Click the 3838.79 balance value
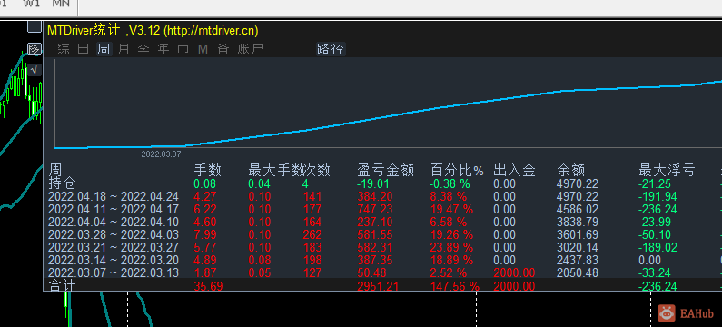This screenshot has height=327, width=722. tap(578, 222)
